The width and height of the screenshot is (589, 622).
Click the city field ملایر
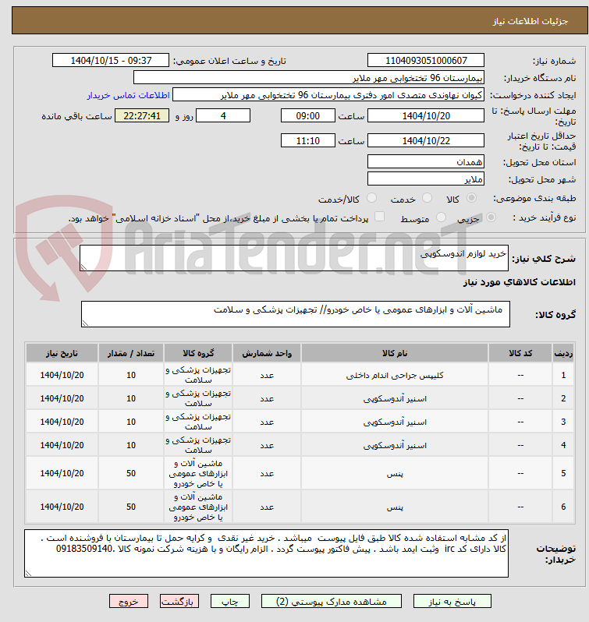pos(426,179)
